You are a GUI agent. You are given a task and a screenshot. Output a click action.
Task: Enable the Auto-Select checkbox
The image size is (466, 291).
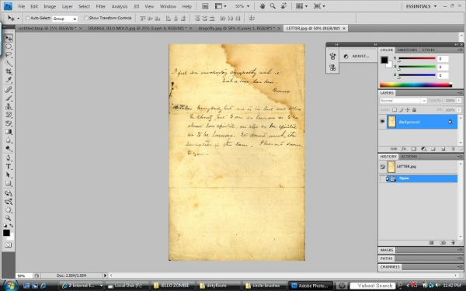27,18
